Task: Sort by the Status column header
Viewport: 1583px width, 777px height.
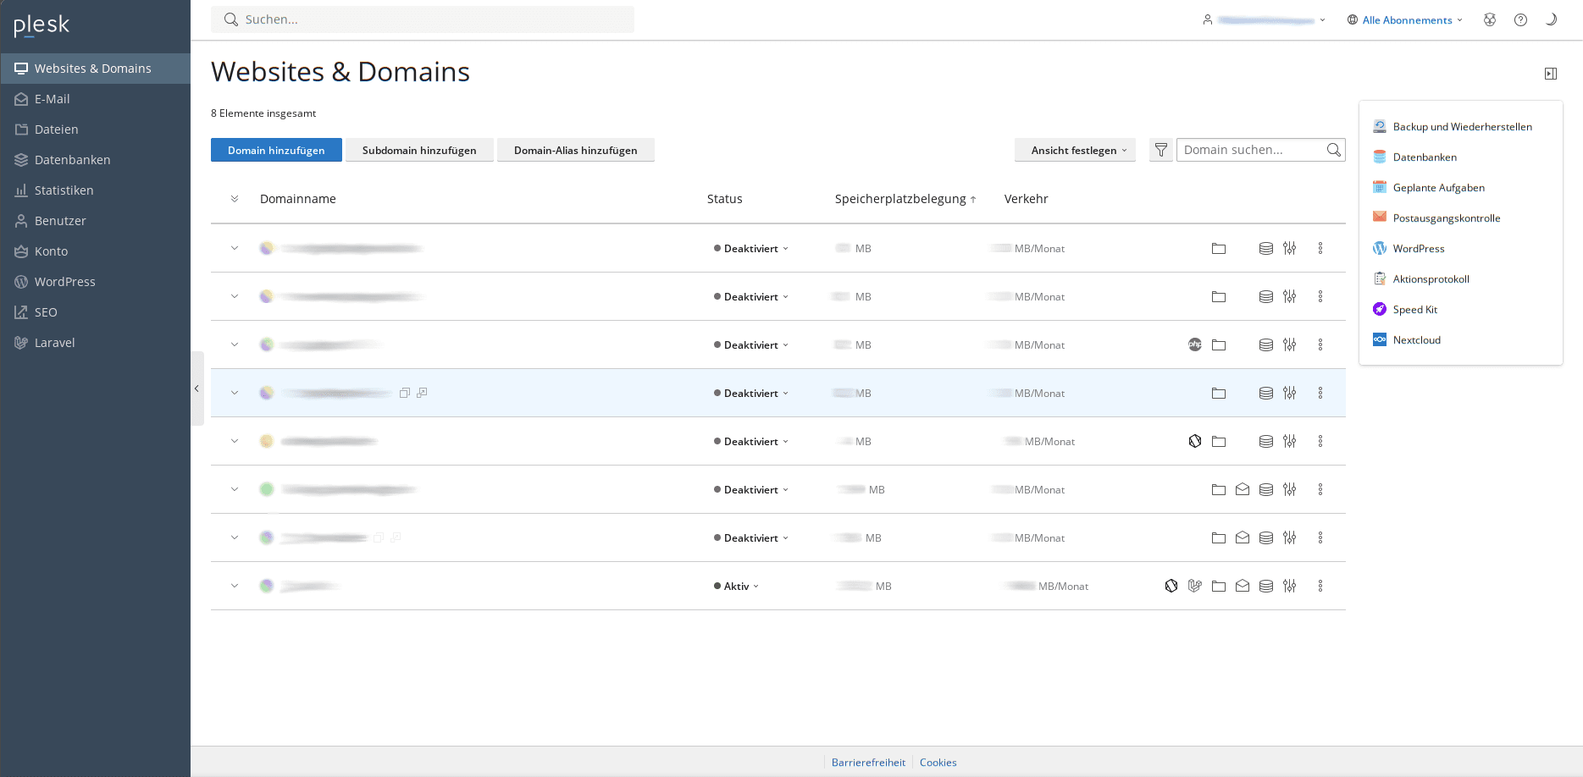Action: click(725, 199)
